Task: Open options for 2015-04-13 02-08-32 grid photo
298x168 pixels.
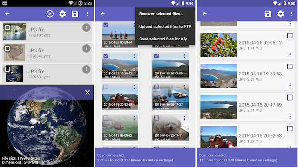Action: [x=134, y=118]
